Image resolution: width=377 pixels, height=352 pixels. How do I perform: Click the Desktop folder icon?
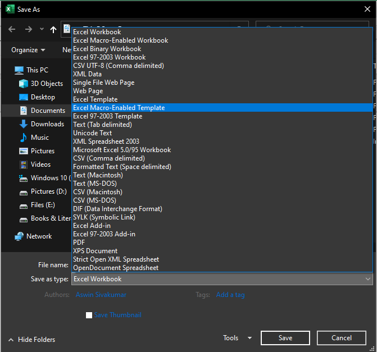click(24, 97)
